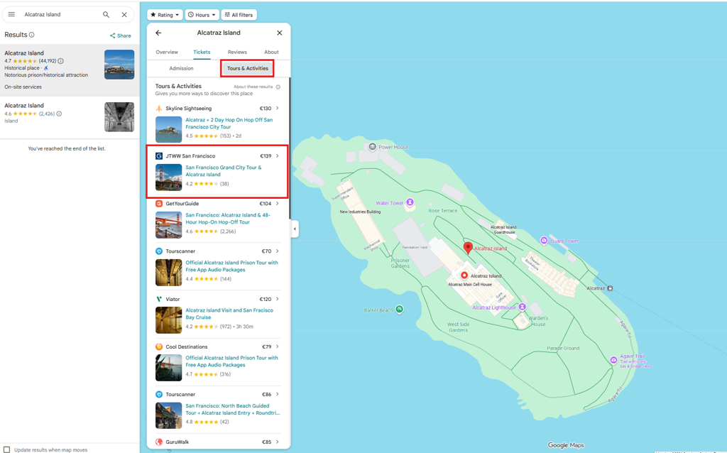This screenshot has height=453, width=727.
Task: Click the red Alcatraz Island map pin
Action: coord(468,248)
